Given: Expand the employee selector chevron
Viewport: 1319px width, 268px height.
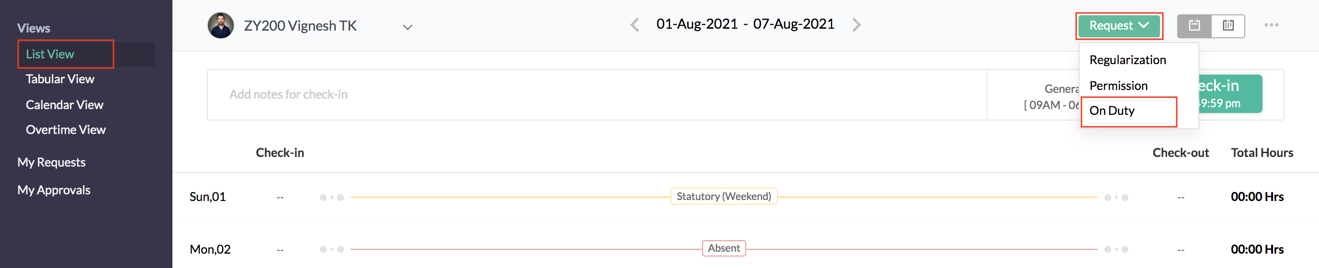Looking at the screenshot, I should click(x=407, y=27).
